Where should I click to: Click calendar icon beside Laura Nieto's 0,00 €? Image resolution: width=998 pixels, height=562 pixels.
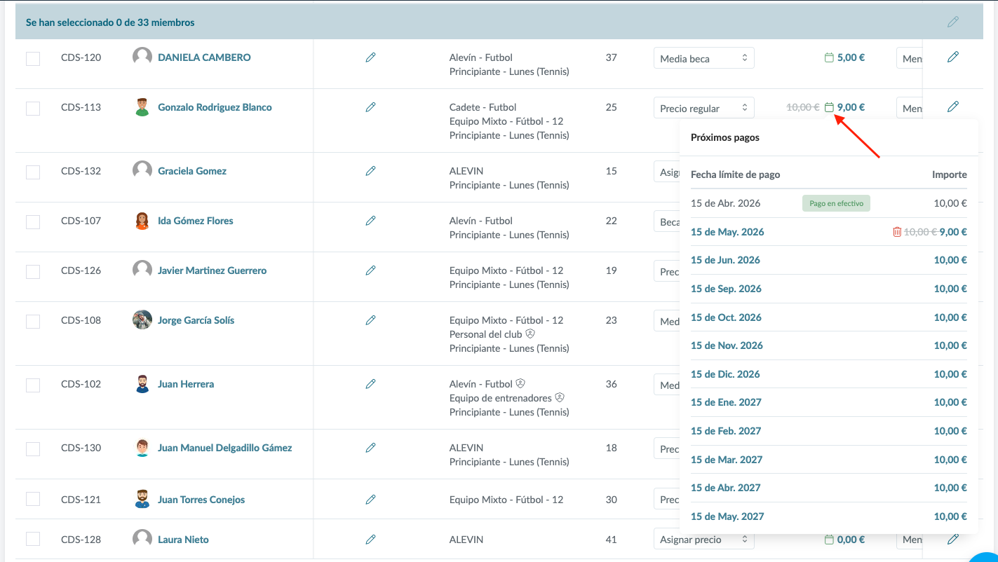tap(829, 540)
